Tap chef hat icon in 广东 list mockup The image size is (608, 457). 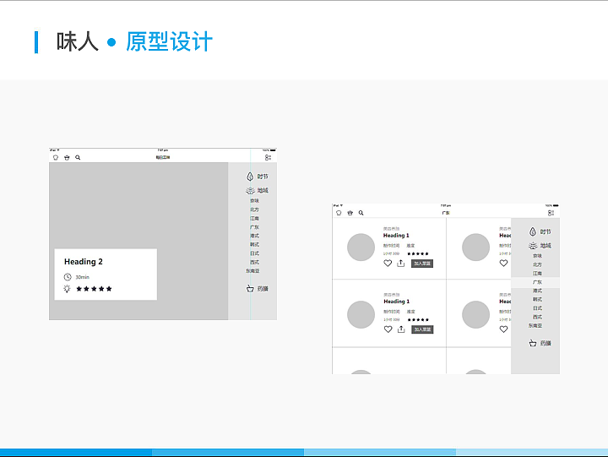(x=339, y=213)
